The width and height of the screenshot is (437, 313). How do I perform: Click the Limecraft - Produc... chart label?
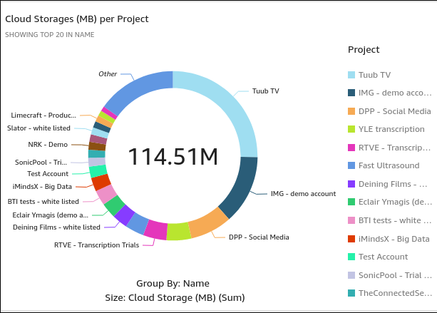point(43,116)
